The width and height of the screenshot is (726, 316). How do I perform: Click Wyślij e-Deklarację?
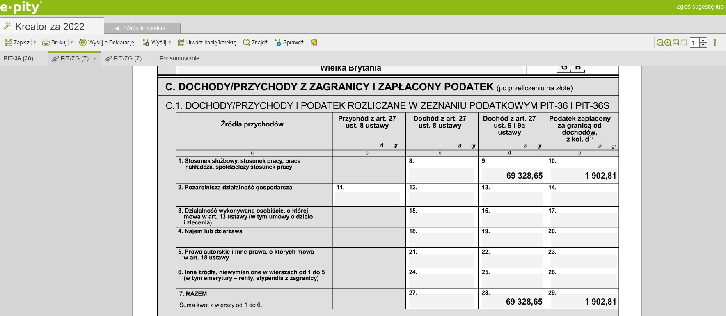pyautogui.click(x=107, y=42)
